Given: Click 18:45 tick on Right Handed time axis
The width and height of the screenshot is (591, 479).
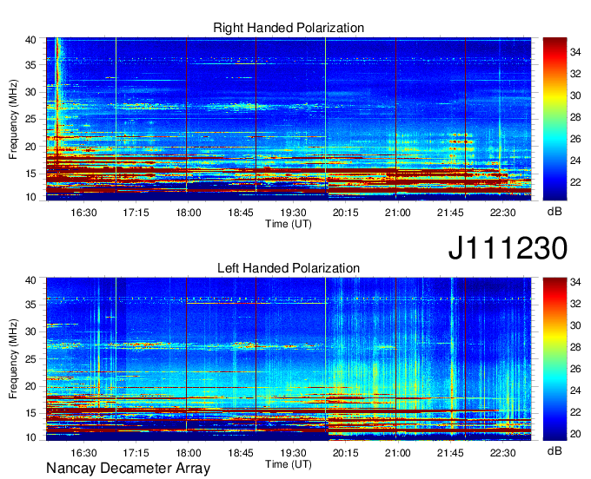Looking at the screenshot, I should click(241, 213).
